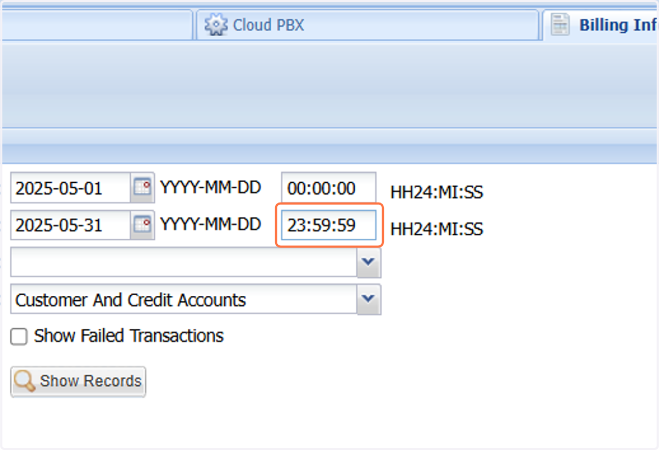This screenshot has width=659, height=450.
Task: Click the Show Failed Transactions label
Action: click(x=129, y=336)
